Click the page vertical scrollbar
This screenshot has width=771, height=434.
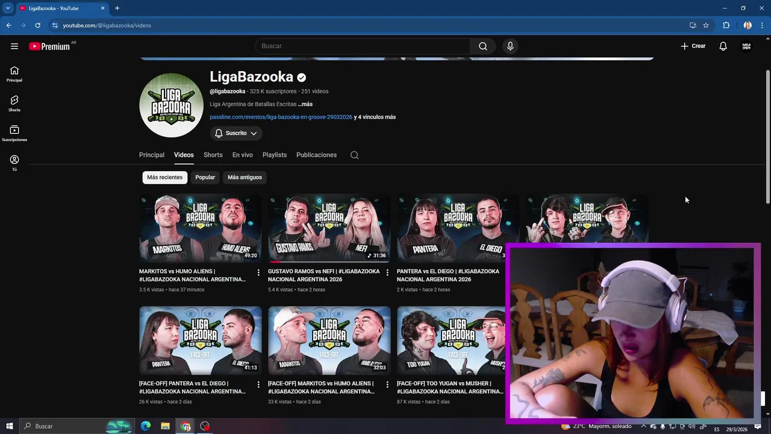(x=767, y=136)
